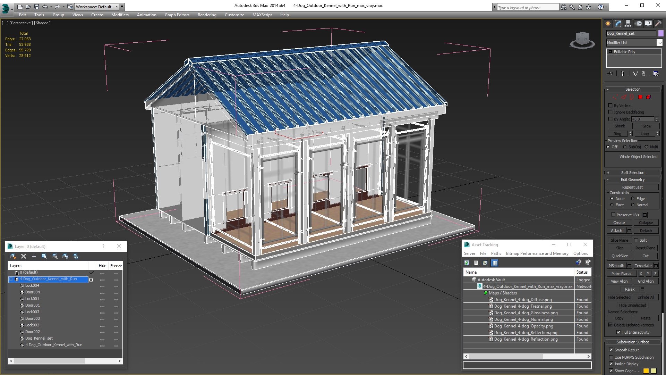Open the Rendering menu
The width and height of the screenshot is (666, 375).
[207, 15]
